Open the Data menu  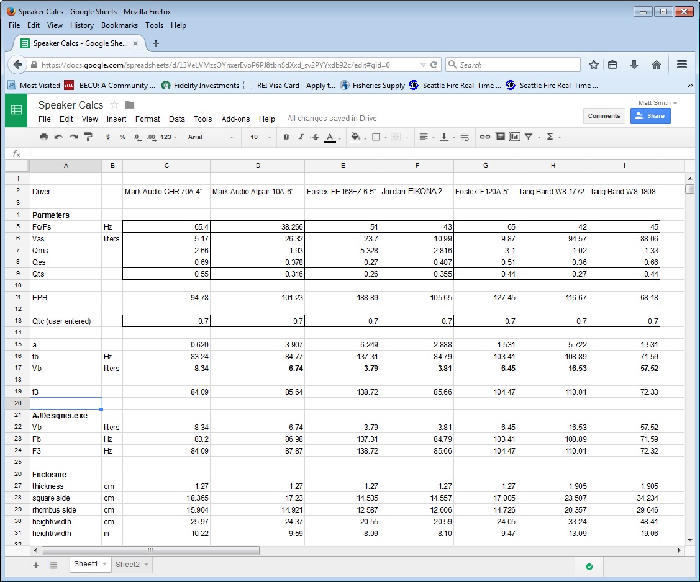pyautogui.click(x=177, y=119)
